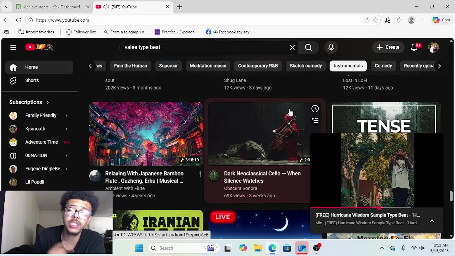Screen dimensions: 455x256
Task: Open Japanese Bamboo Flute video options menu
Action: (200, 174)
